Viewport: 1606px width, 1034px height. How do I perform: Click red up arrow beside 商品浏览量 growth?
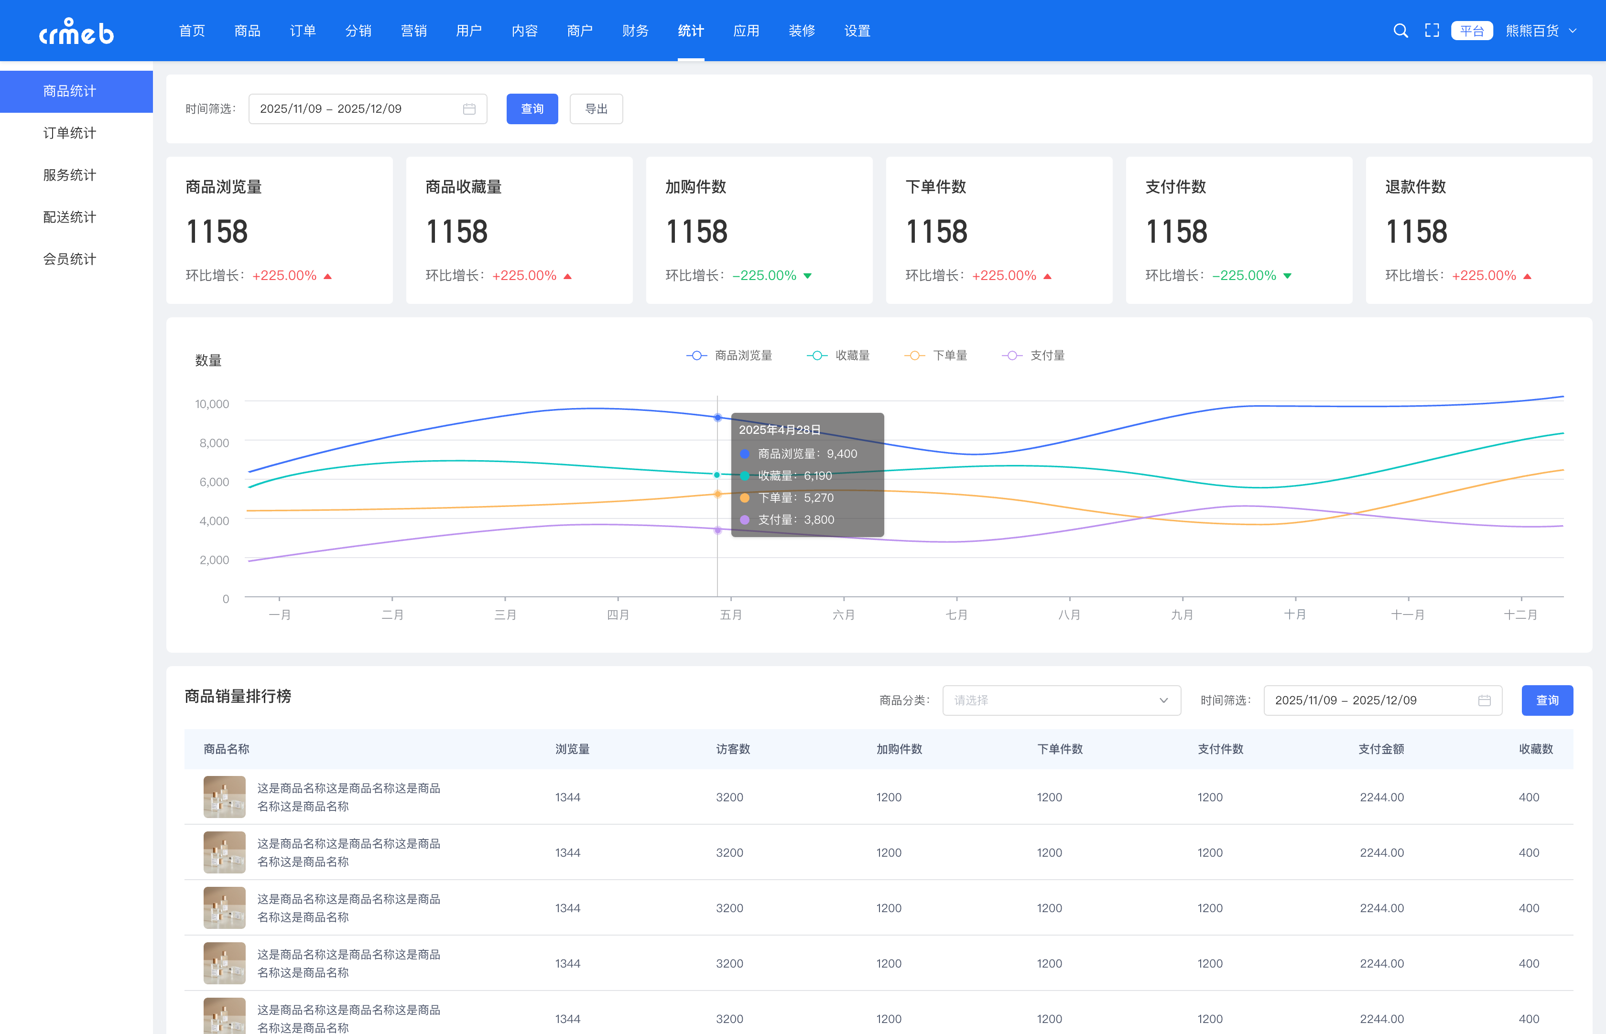[328, 276]
